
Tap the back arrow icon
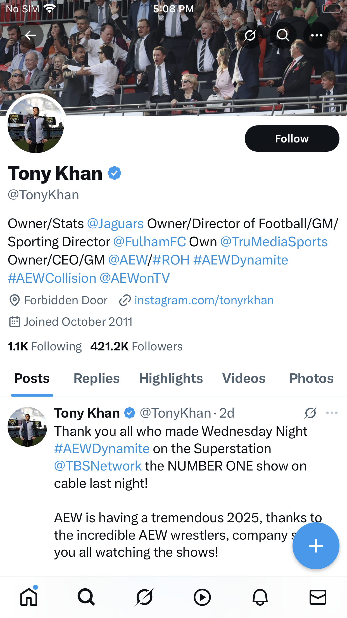click(30, 35)
